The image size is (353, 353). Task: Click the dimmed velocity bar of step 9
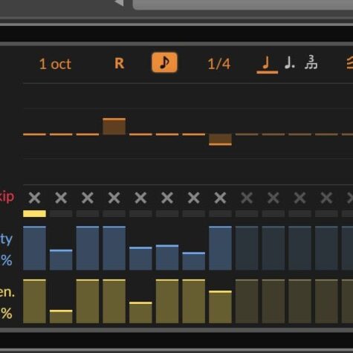(x=247, y=248)
